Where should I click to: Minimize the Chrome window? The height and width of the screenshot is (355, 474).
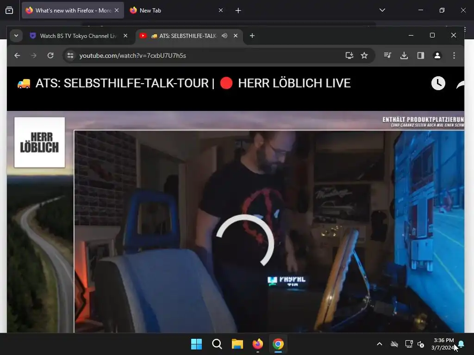coord(411,35)
